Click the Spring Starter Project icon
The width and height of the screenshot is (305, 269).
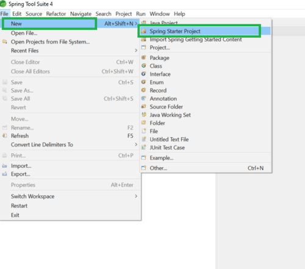144,31
